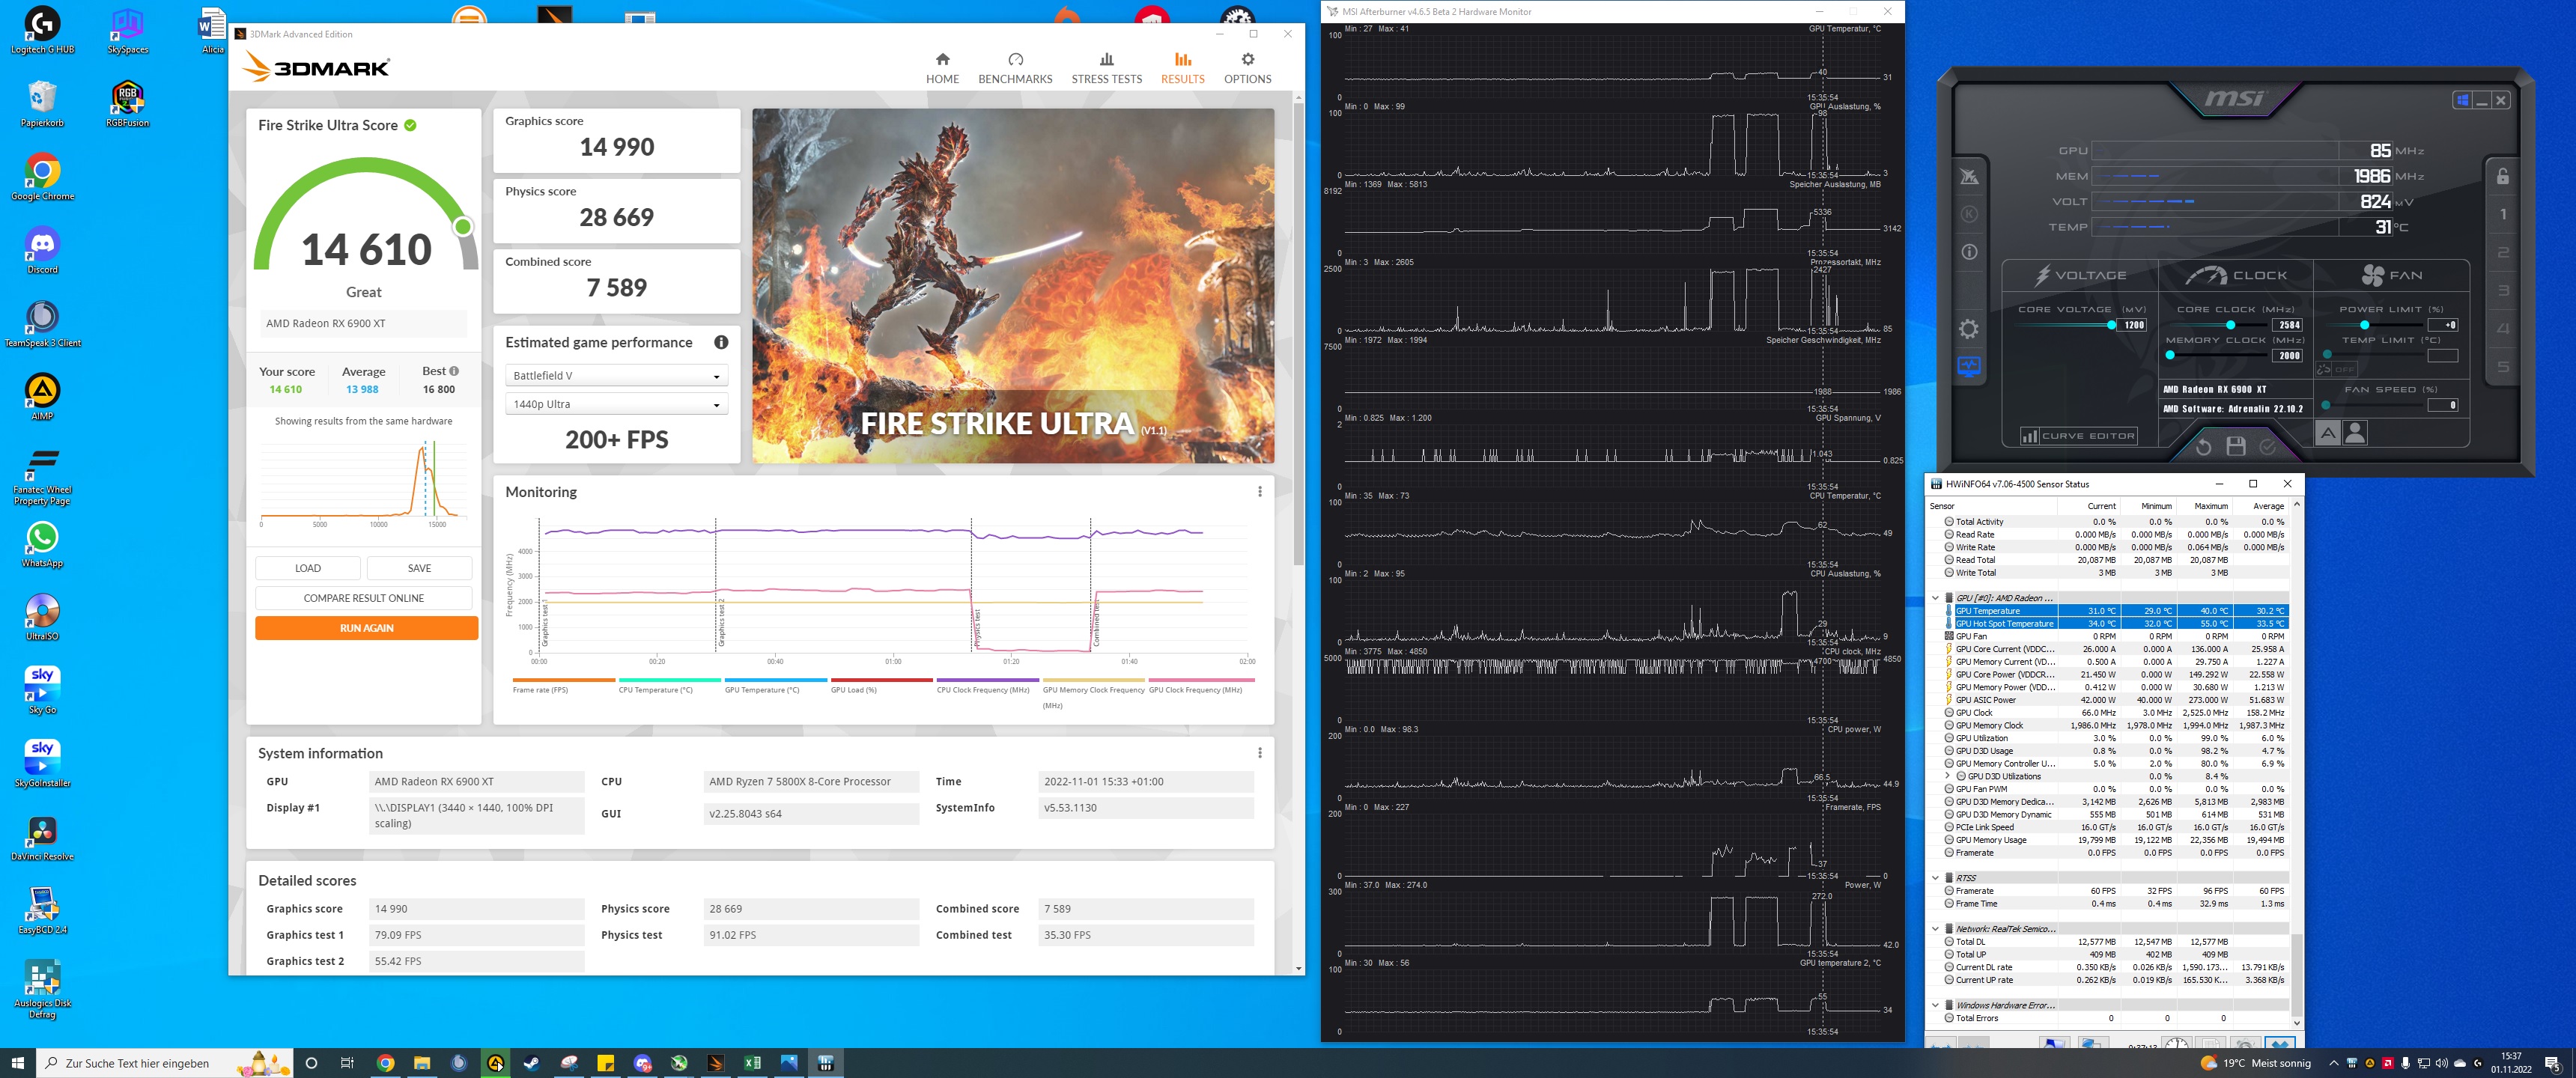Click 3DMark monitoring three-dot menu

point(1259,492)
